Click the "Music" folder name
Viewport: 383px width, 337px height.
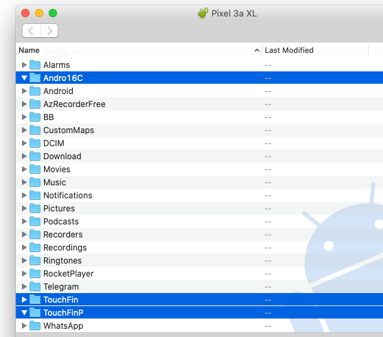tap(55, 183)
